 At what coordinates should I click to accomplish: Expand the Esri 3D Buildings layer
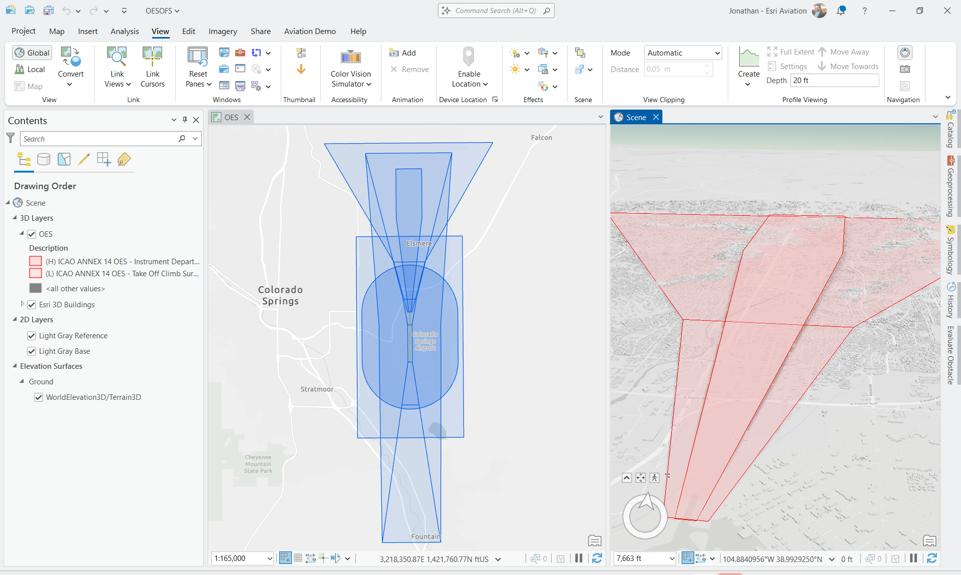point(22,304)
